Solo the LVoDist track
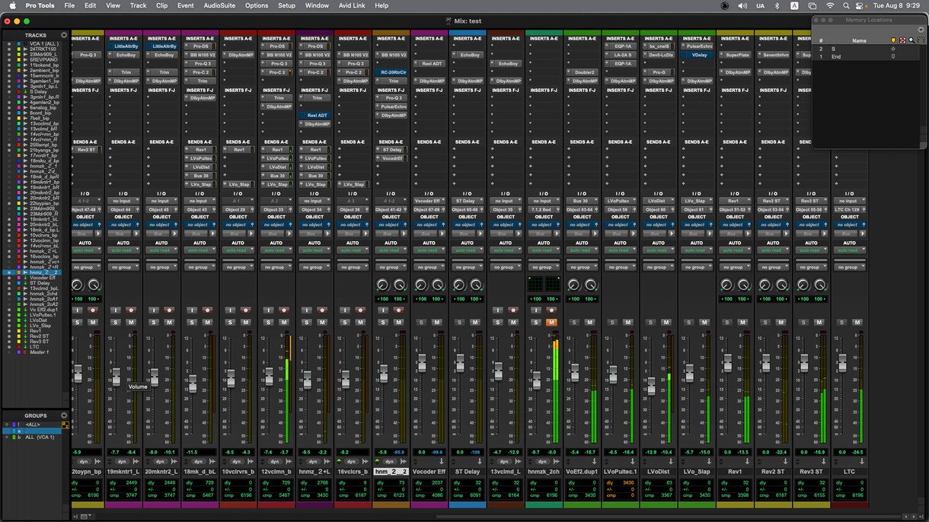 [x=650, y=322]
